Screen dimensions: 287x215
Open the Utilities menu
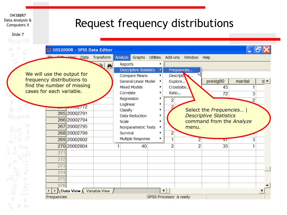[155, 57]
